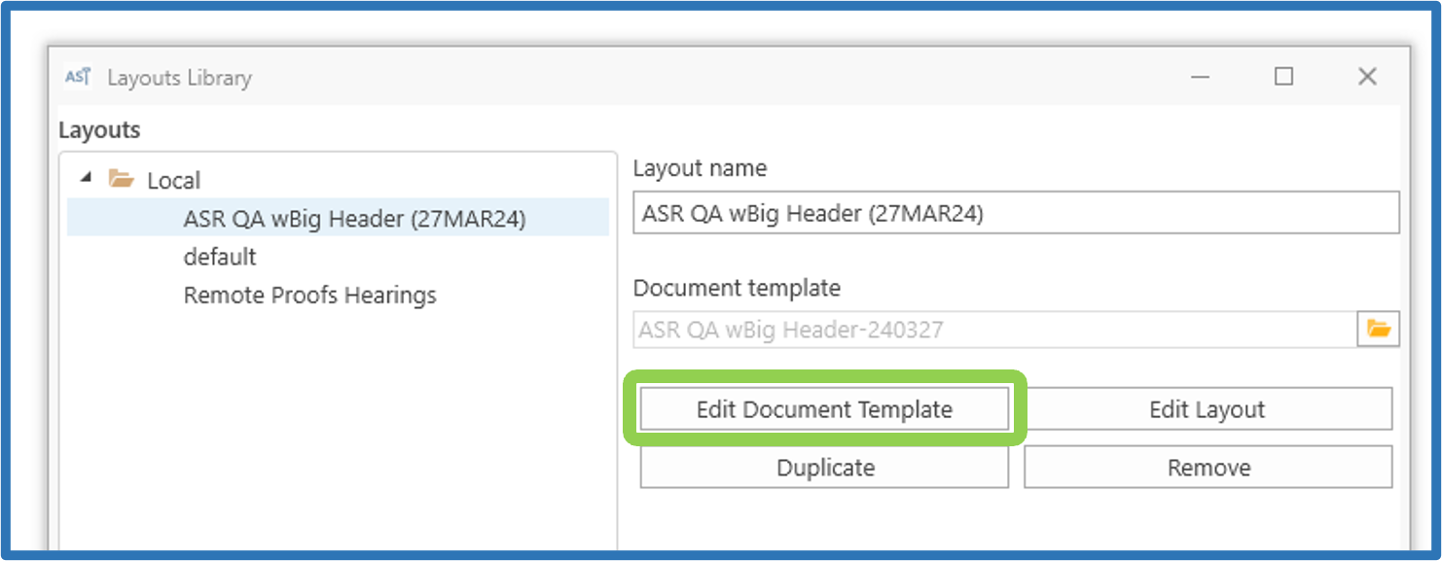
Task: Maximize the Layouts Library window
Action: (1284, 77)
